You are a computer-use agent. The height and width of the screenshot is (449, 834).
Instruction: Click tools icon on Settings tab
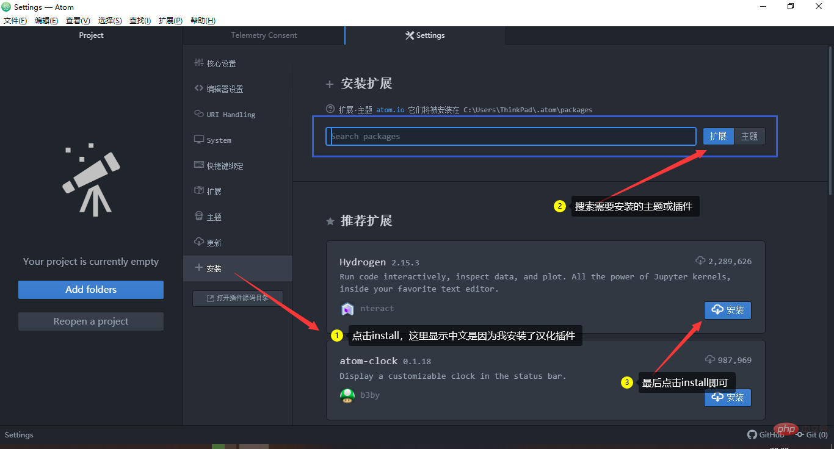tap(410, 35)
